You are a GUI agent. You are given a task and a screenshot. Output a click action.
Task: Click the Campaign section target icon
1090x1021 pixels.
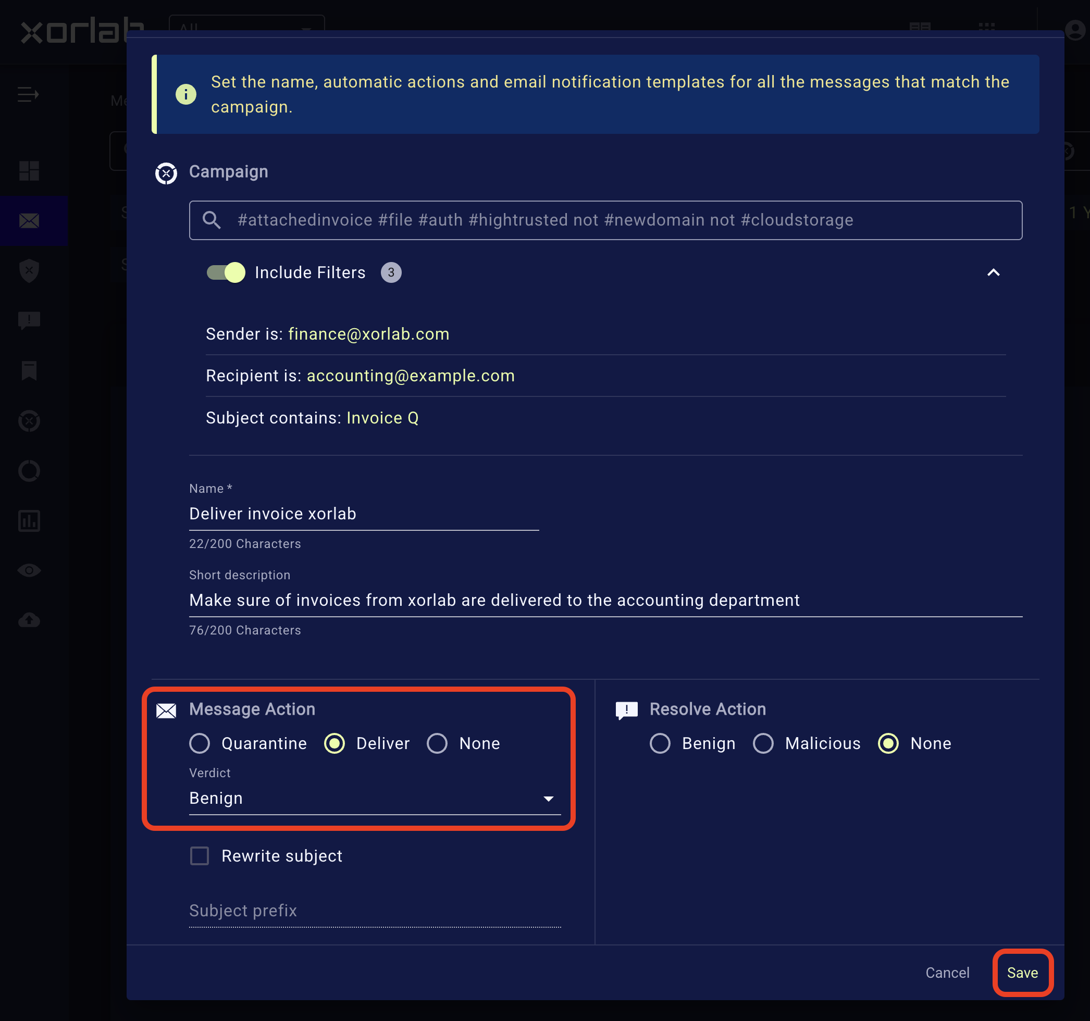tap(166, 173)
